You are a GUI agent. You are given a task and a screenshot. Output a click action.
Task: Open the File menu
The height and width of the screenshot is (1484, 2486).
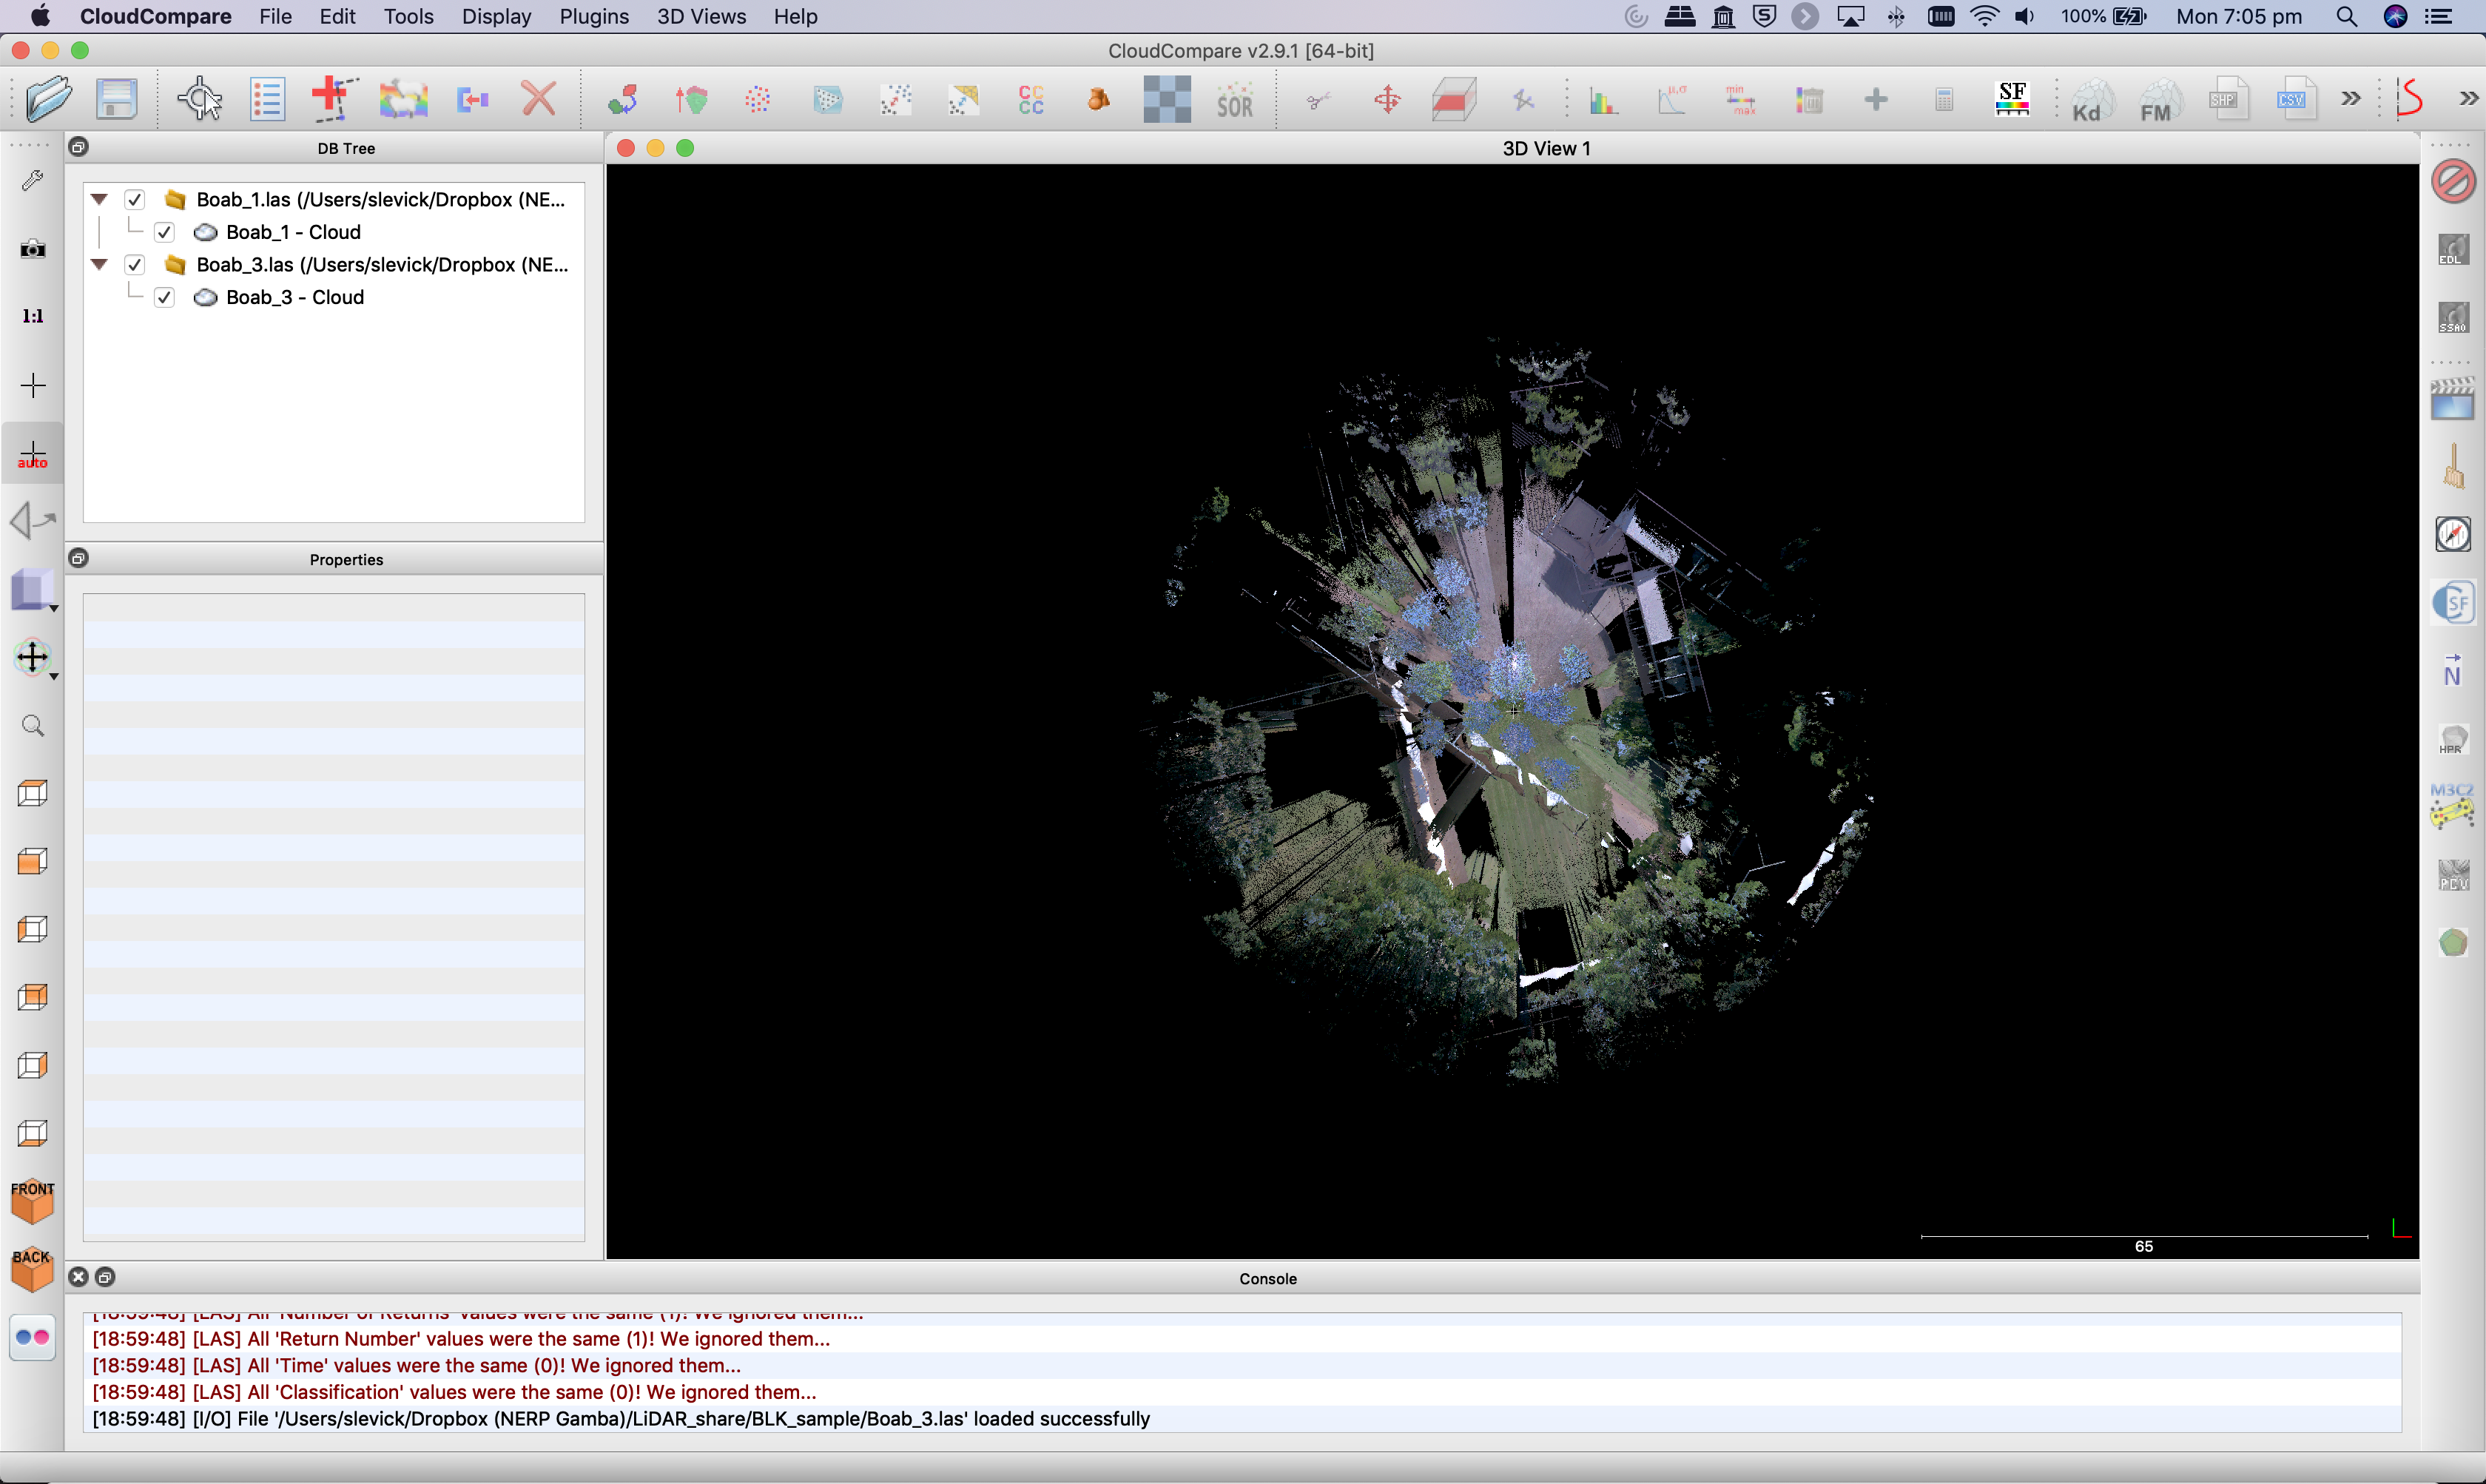tap(275, 16)
